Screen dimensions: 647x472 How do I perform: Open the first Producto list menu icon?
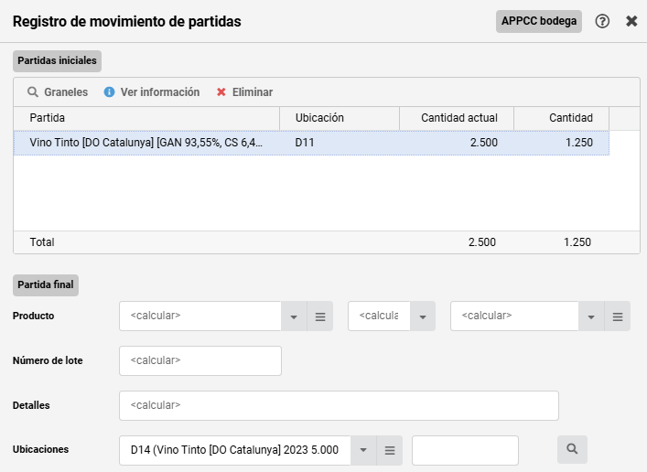pyautogui.click(x=320, y=316)
